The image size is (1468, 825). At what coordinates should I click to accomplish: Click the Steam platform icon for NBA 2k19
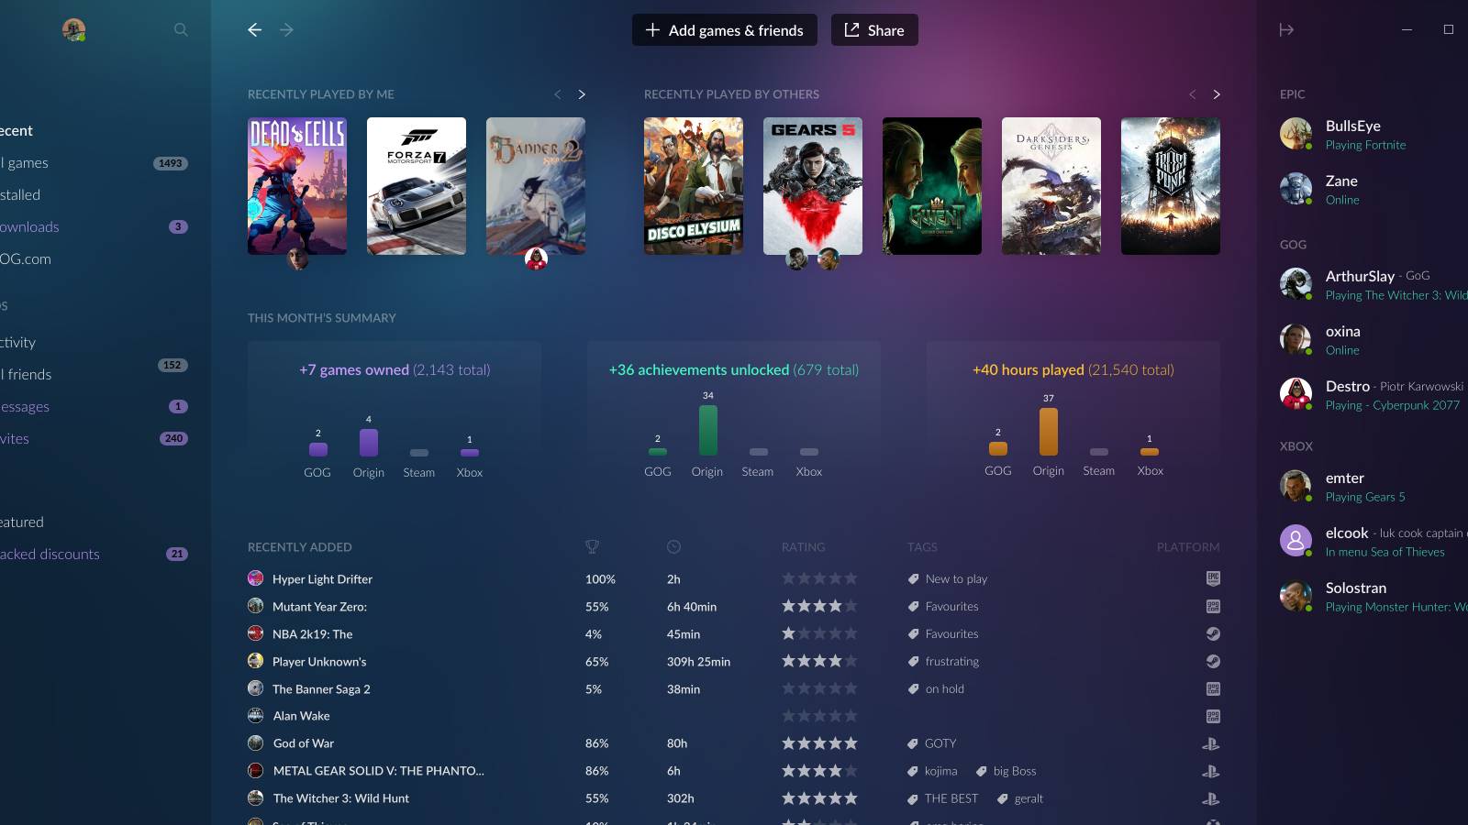click(x=1213, y=633)
